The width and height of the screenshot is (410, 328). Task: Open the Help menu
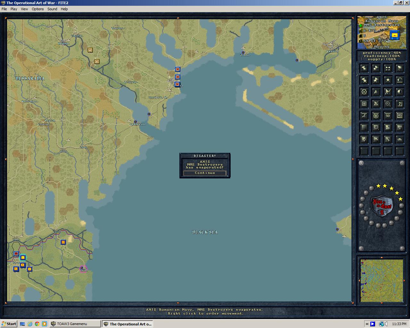[x=64, y=9]
